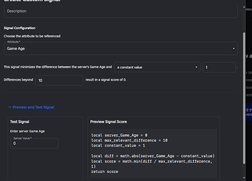Screen dimensions: 252x181
Task: Click the Description text field
Action: [121, 11]
